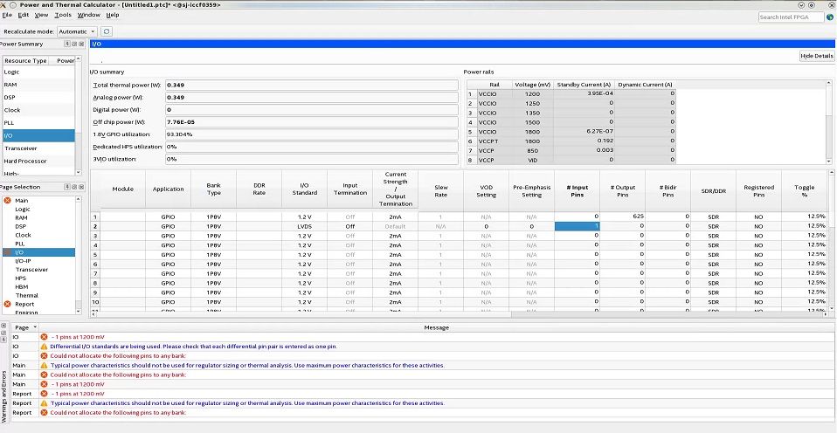Select Logic in Power Summary resource list
The width and height of the screenshot is (837, 433).
(38, 72)
